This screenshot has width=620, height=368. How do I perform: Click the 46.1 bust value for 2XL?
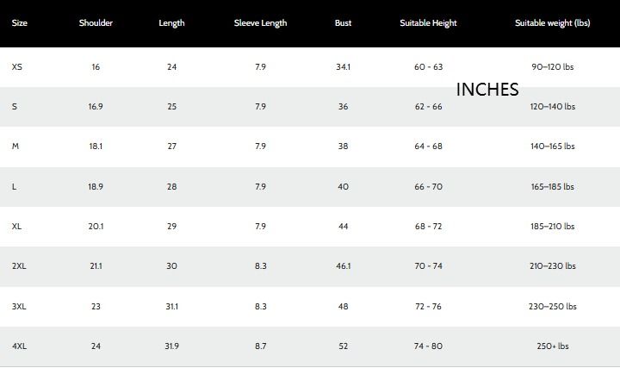click(x=343, y=266)
